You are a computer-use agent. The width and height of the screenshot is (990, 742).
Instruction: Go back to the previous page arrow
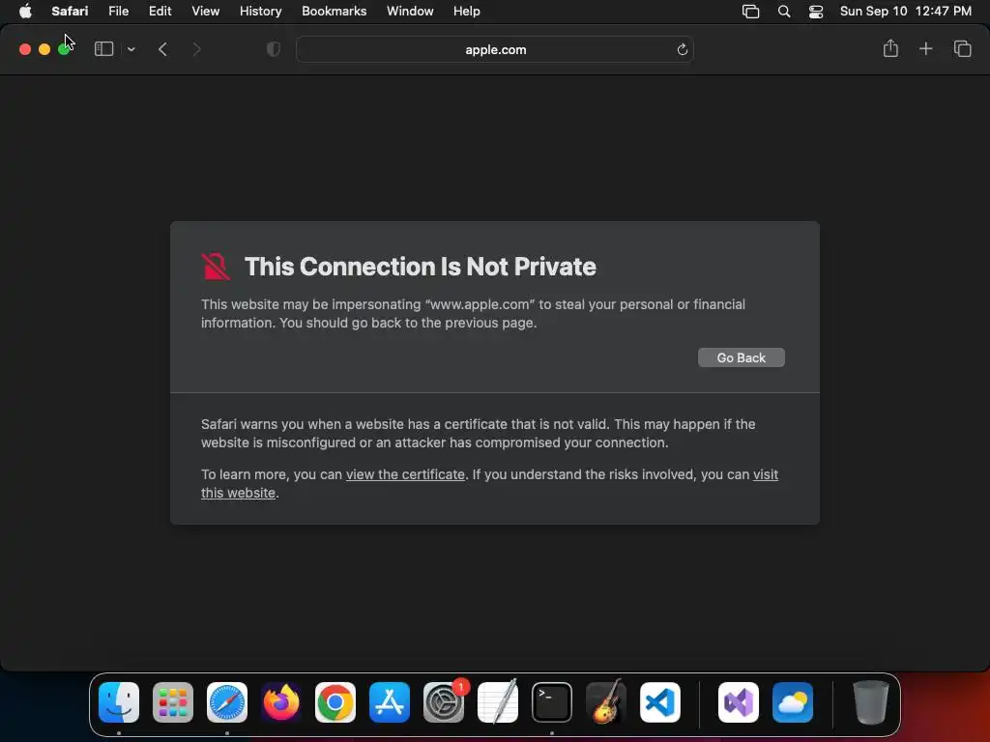point(162,49)
